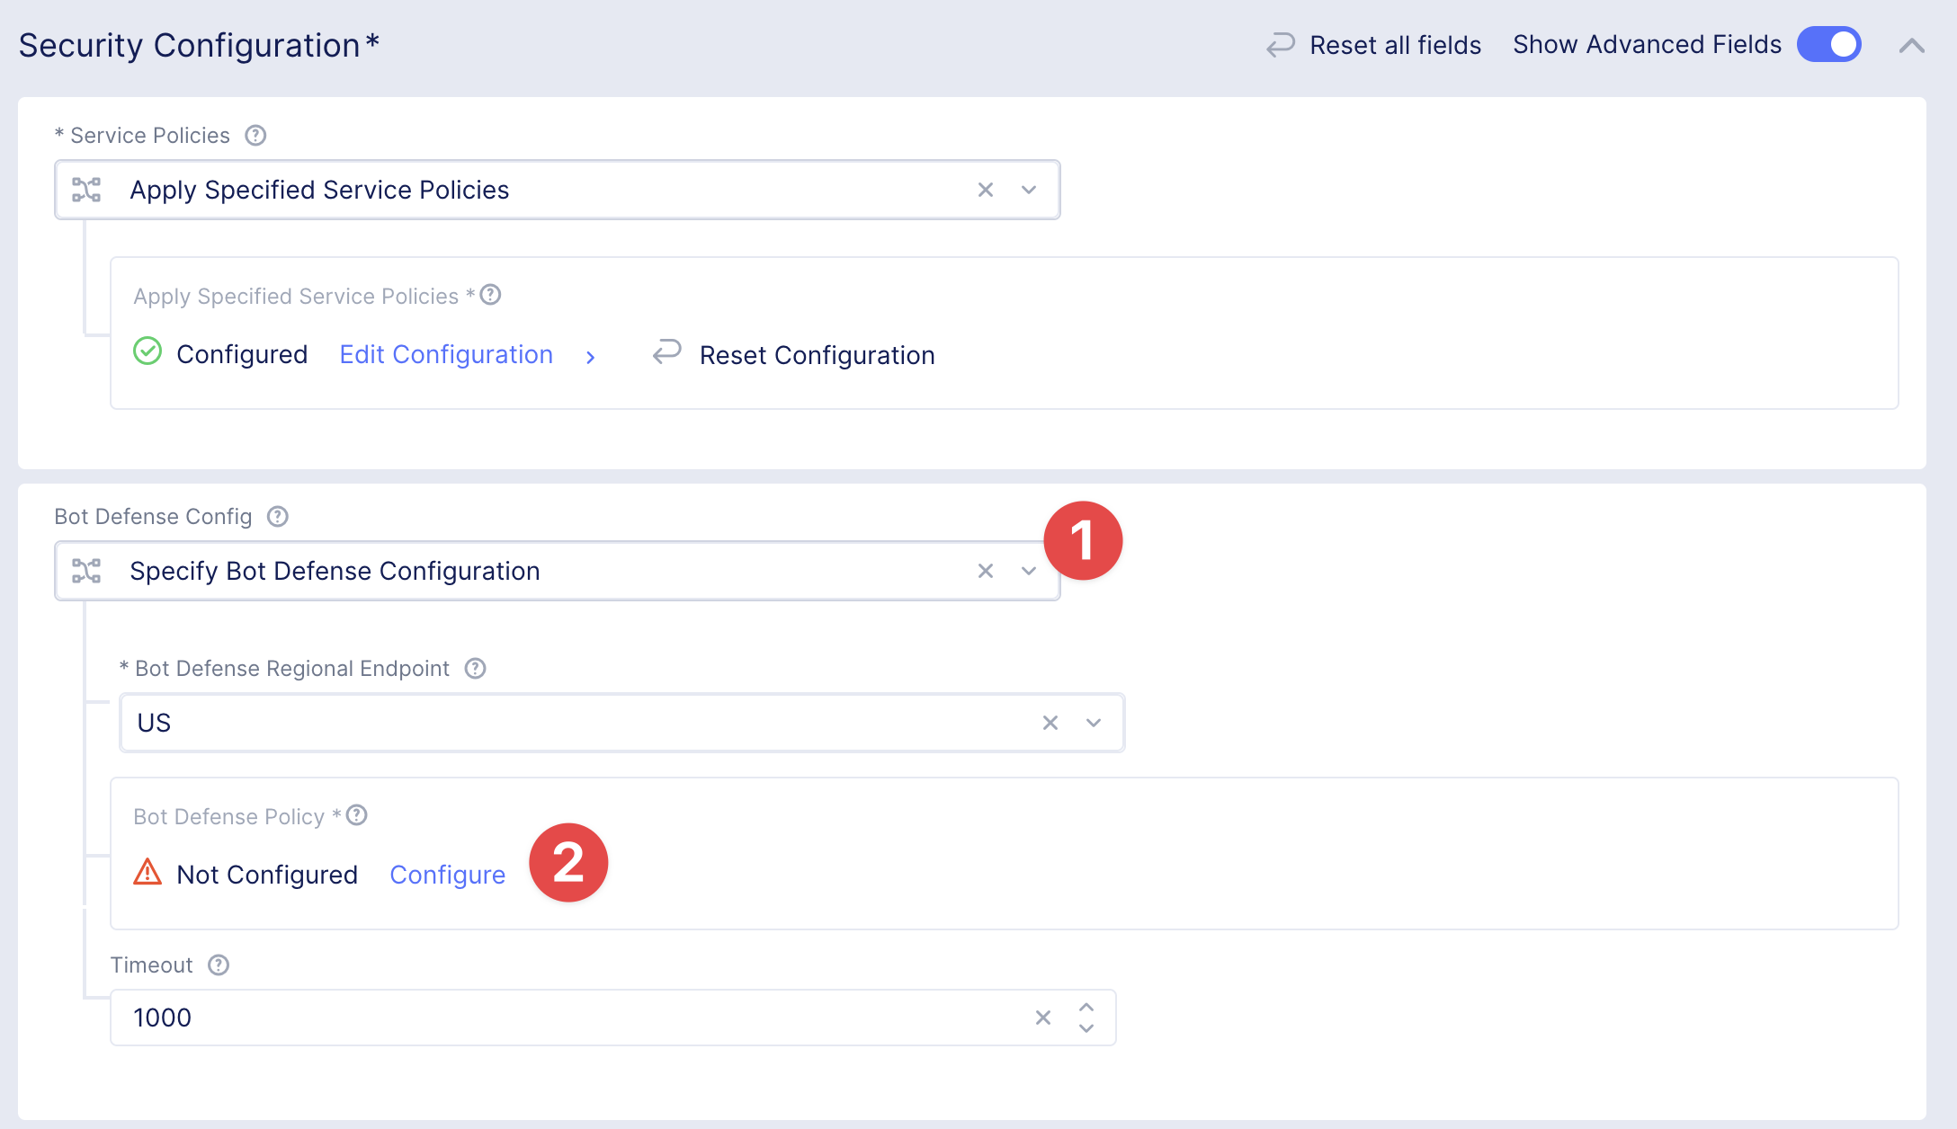
Task: Click Configure link for Bot Defense Policy
Action: tap(447, 875)
